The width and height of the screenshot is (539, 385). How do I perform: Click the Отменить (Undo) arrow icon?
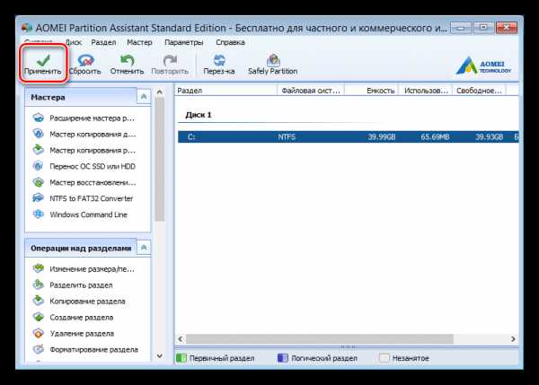click(x=127, y=60)
